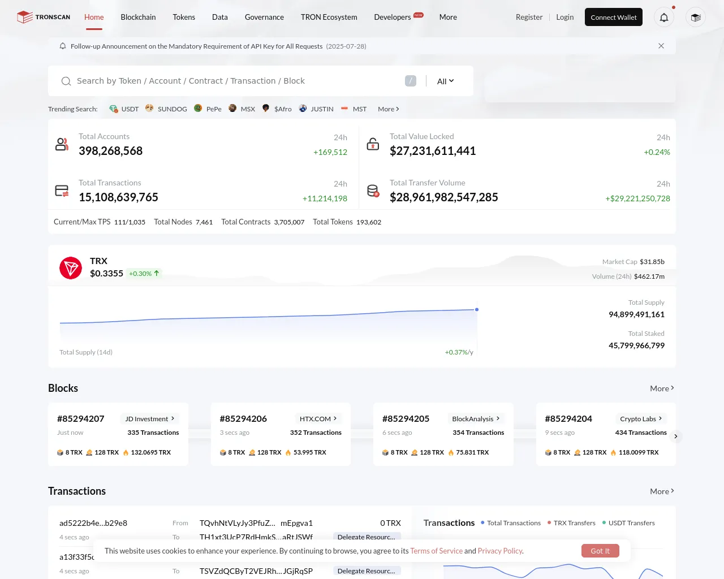The image size is (724, 579).
Task: Click the Login link
Action: pos(565,17)
